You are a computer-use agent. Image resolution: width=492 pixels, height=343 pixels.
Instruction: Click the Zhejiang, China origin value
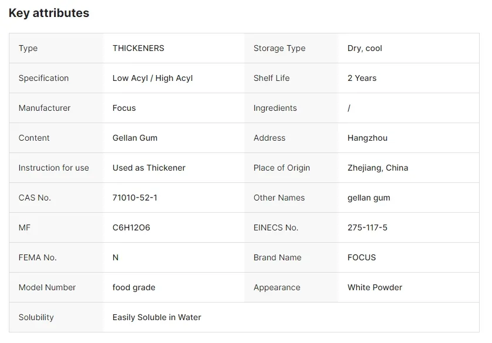(x=378, y=168)
